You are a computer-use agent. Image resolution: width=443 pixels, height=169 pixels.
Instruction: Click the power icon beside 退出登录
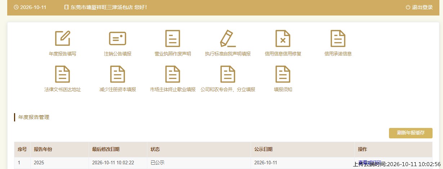[408, 7]
